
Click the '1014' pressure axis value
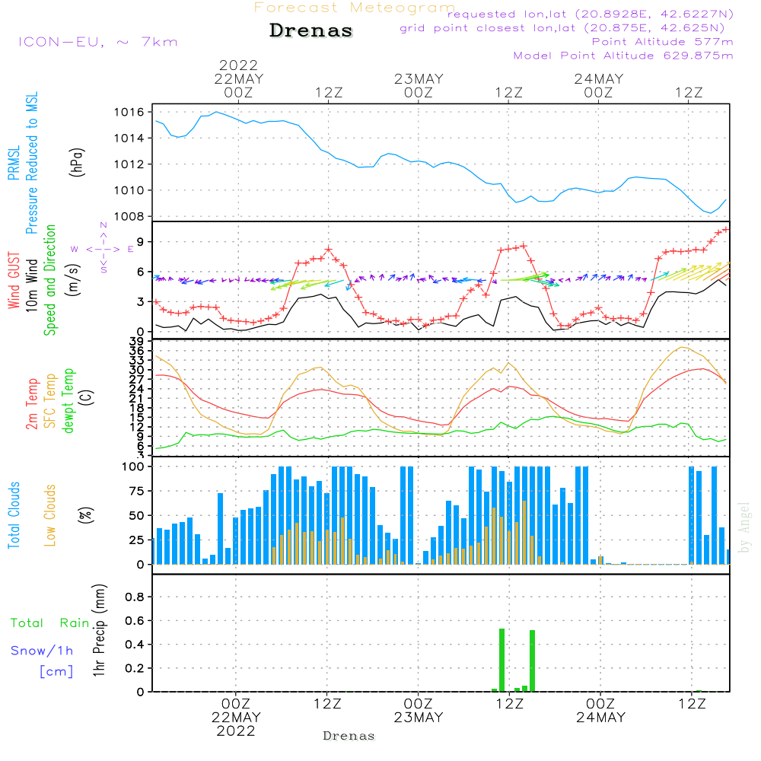[x=129, y=139]
